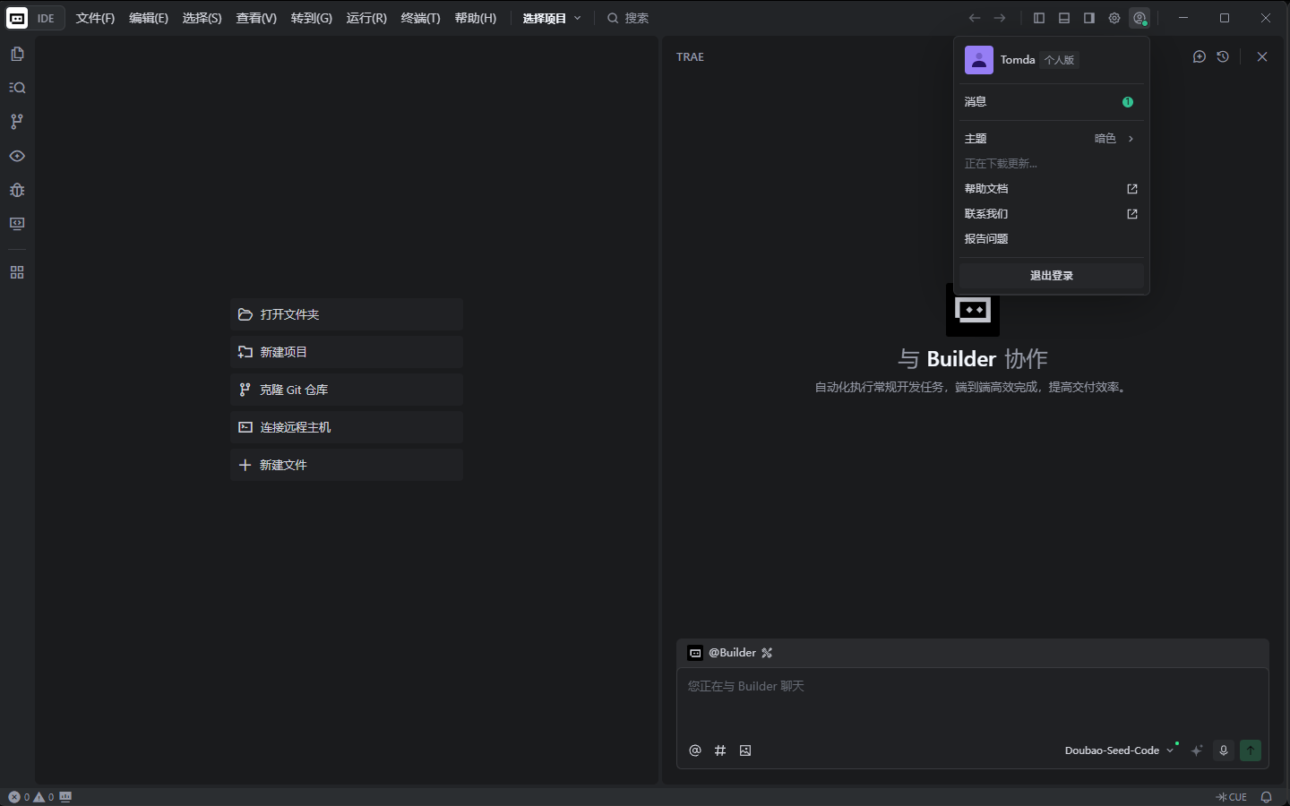Open the 查看(V) menu
Screen dimensions: 1290x806
coord(256,18)
